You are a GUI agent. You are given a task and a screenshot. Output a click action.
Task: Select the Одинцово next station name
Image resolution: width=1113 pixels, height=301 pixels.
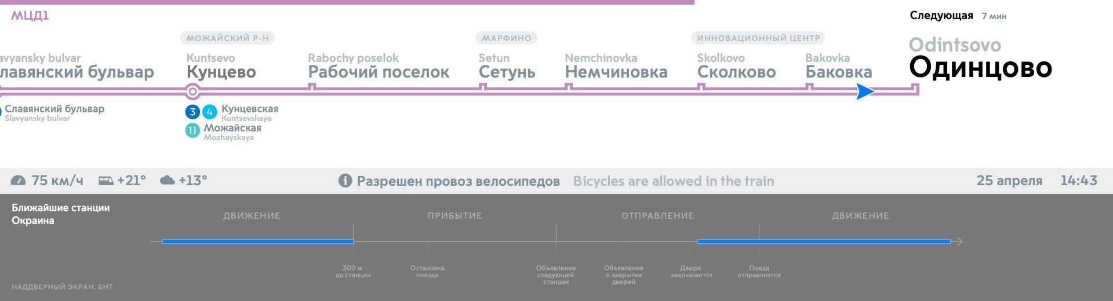[x=980, y=68]
